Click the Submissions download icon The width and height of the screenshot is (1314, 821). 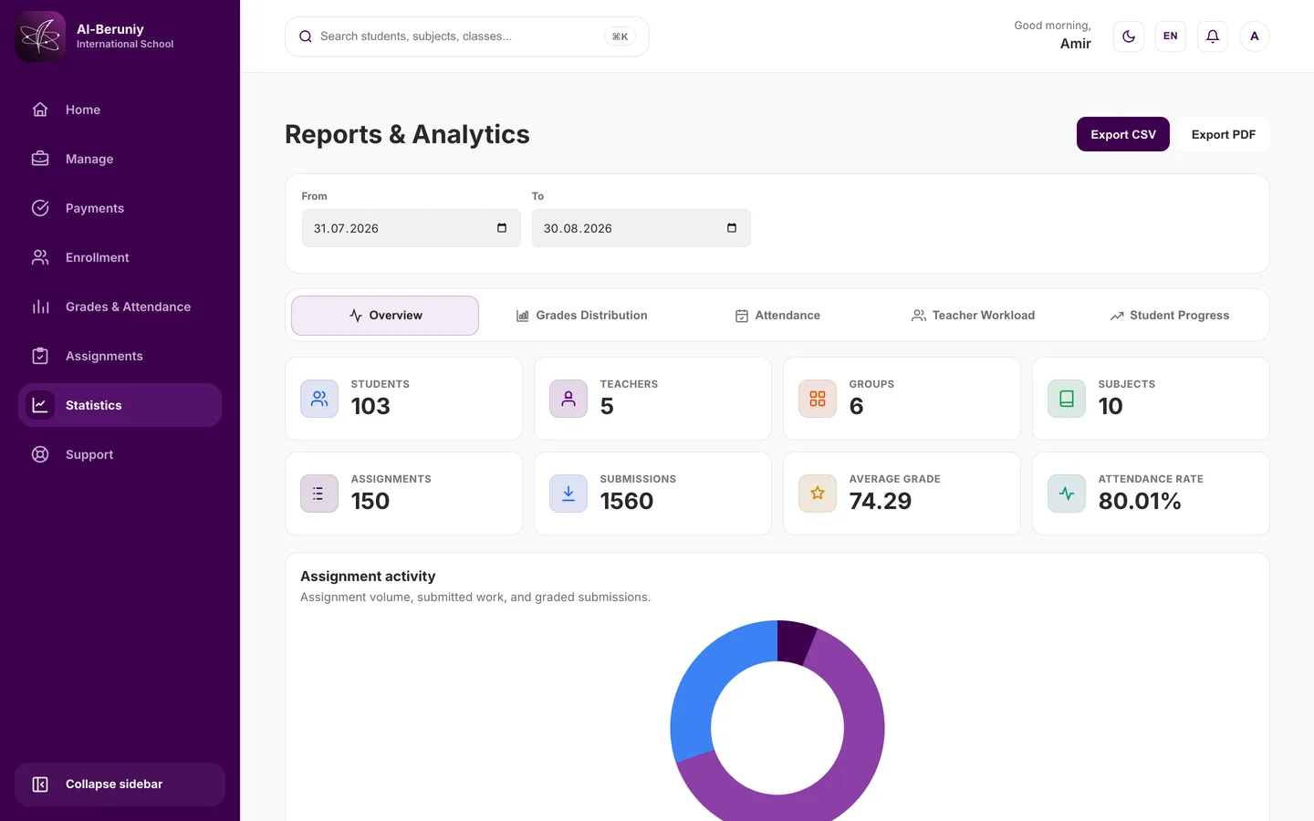point(568,494)
